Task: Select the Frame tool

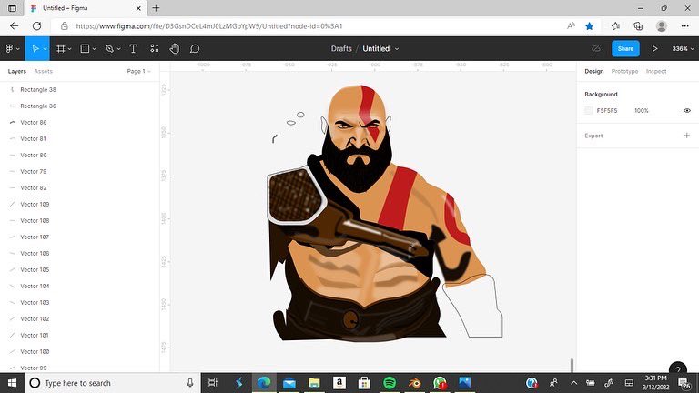Action: click(61, 48)
